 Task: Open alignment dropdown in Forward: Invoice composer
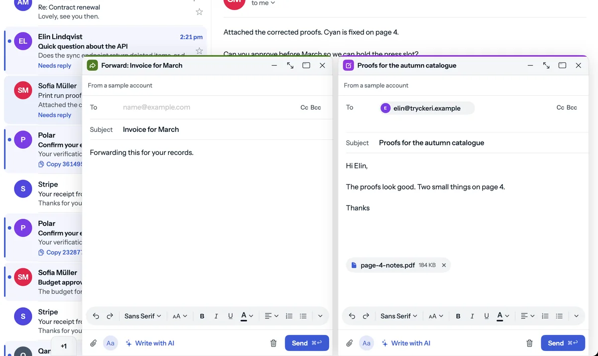click(271, 316)
